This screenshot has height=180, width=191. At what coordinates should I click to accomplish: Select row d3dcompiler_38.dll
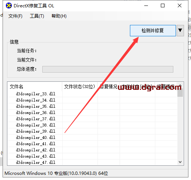tap(92, 125)
